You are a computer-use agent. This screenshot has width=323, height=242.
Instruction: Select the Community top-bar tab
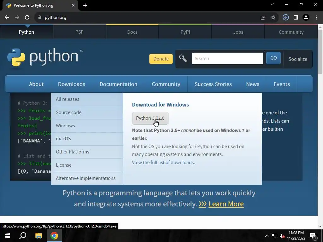click(291, 32)
